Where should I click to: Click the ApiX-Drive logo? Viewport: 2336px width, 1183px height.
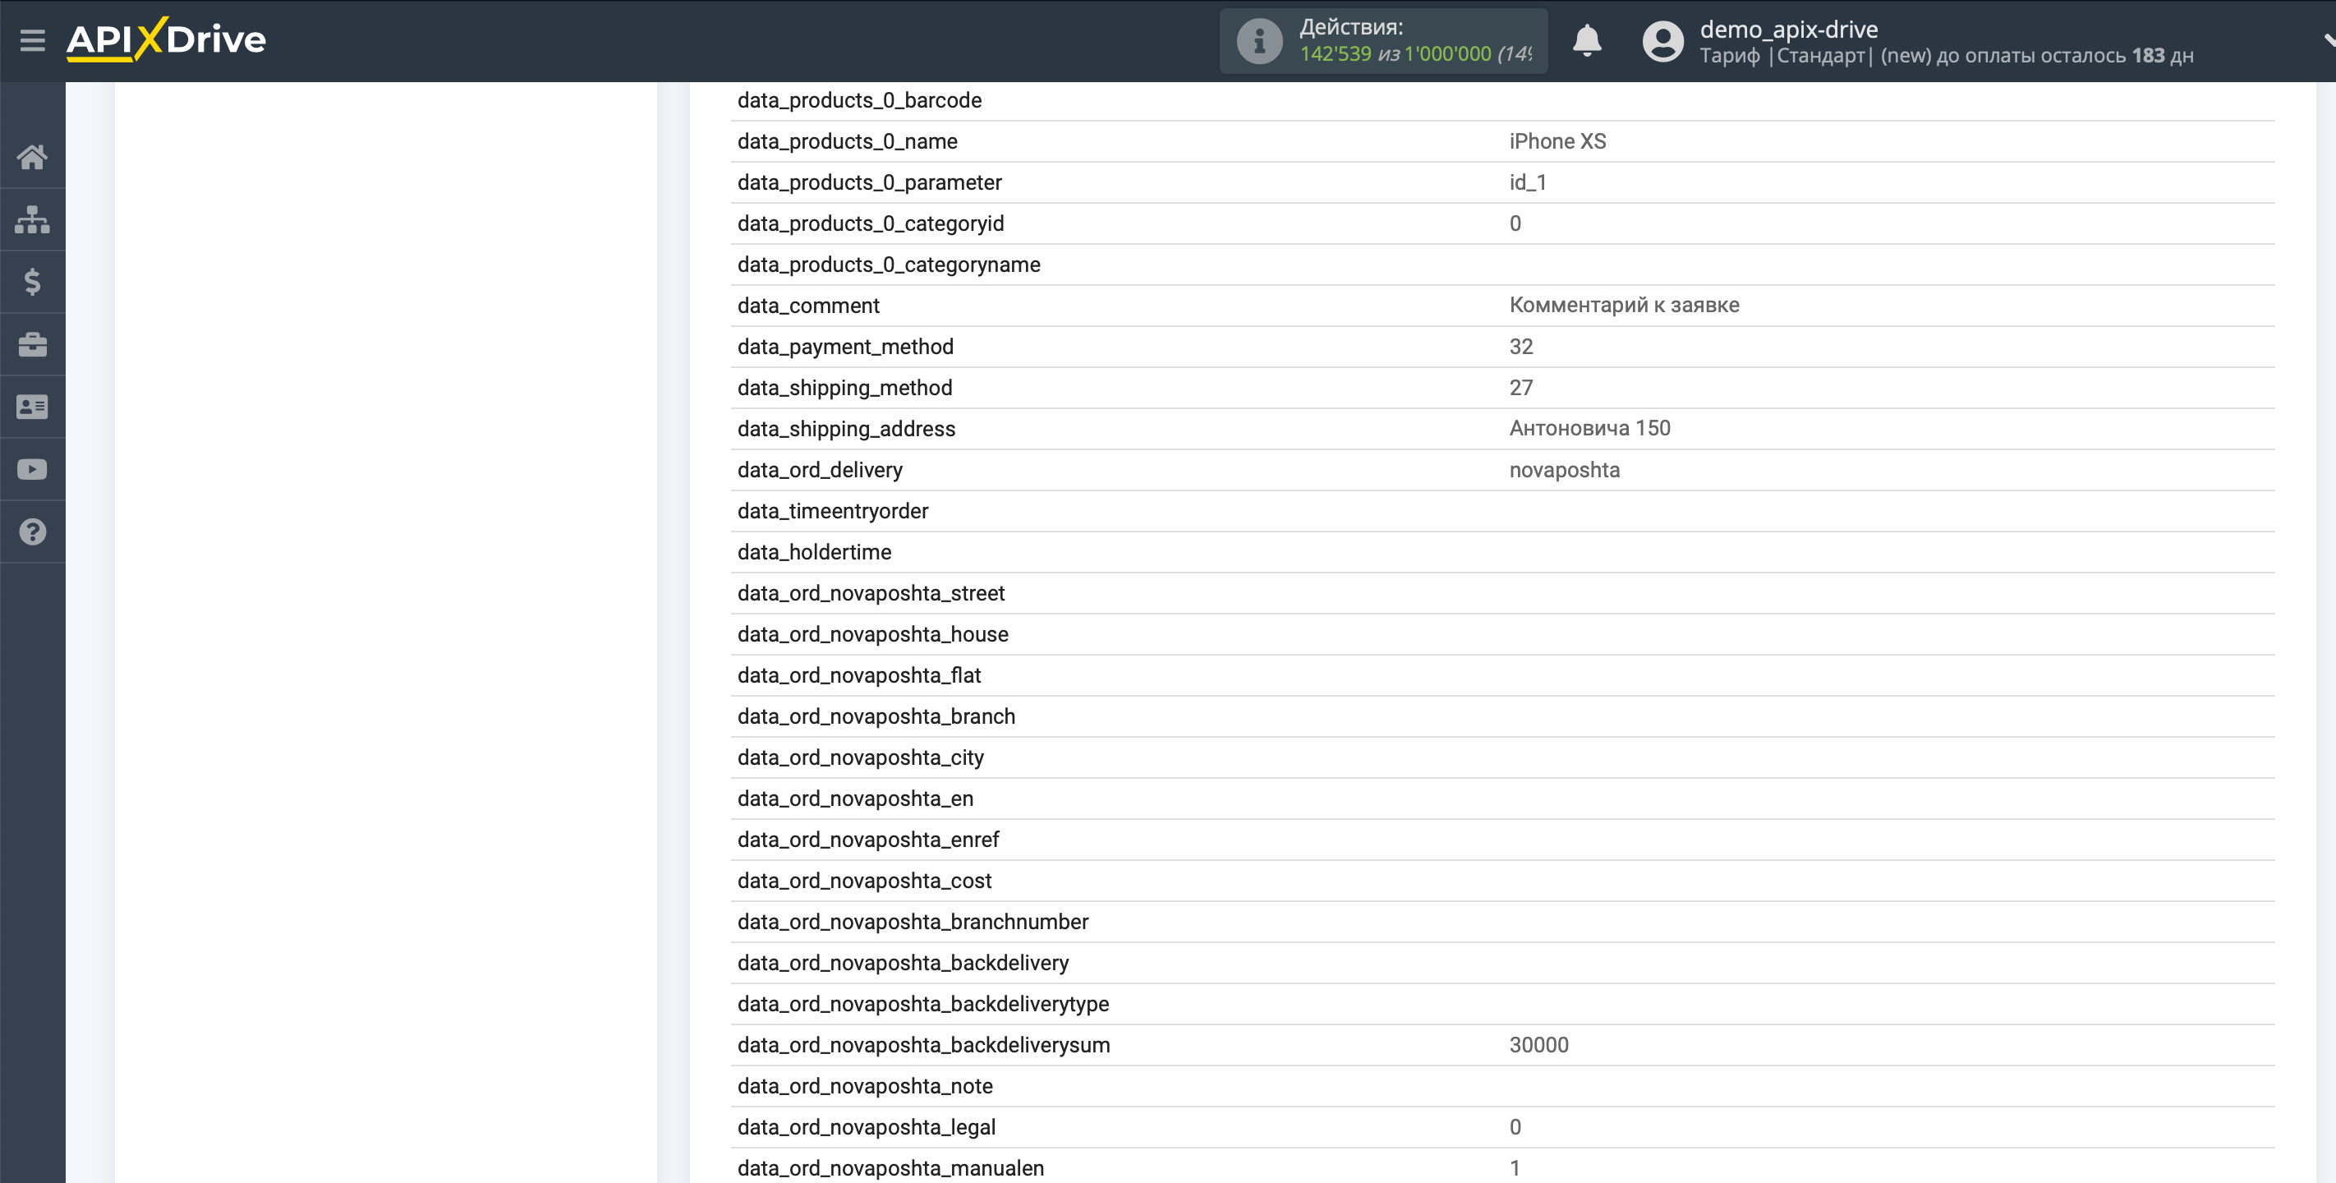point(166,39)
